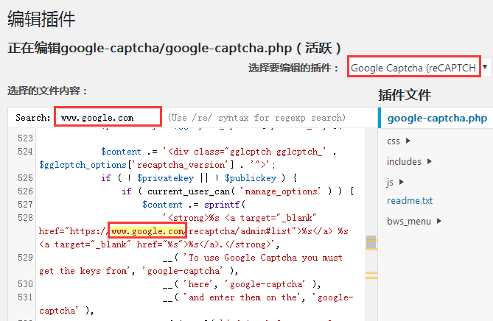Click line number 524 in the gutter

[25, 152]
